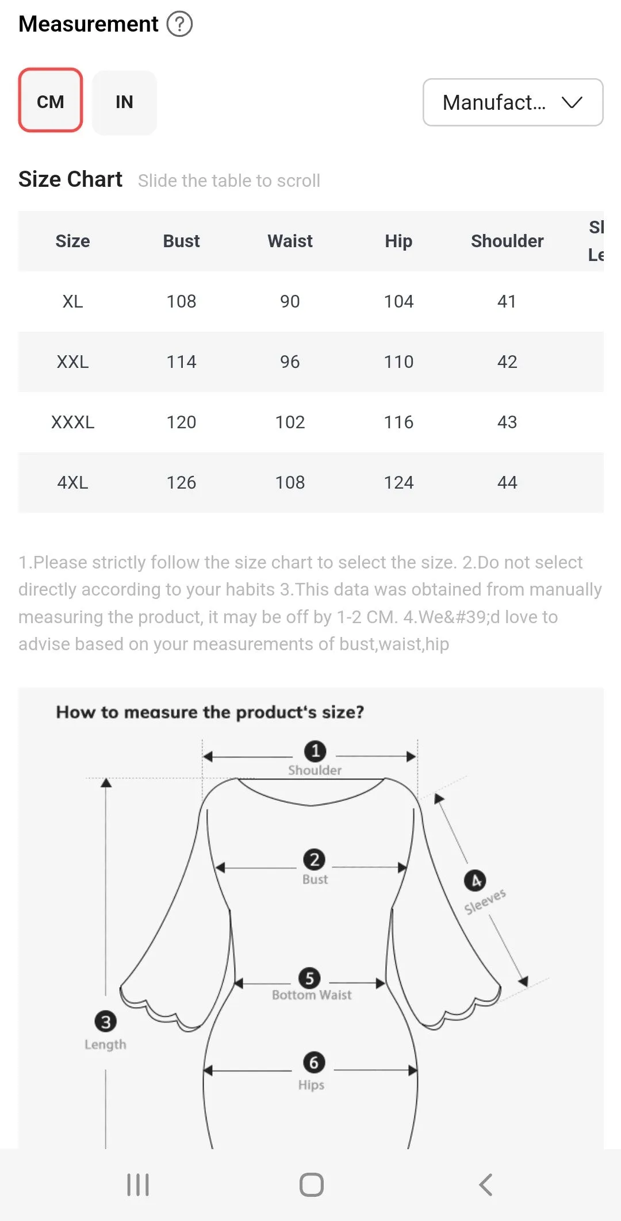Expand dropdown using the chevron arrow
The image size is (621, 1221).
[x=572, y=102]
